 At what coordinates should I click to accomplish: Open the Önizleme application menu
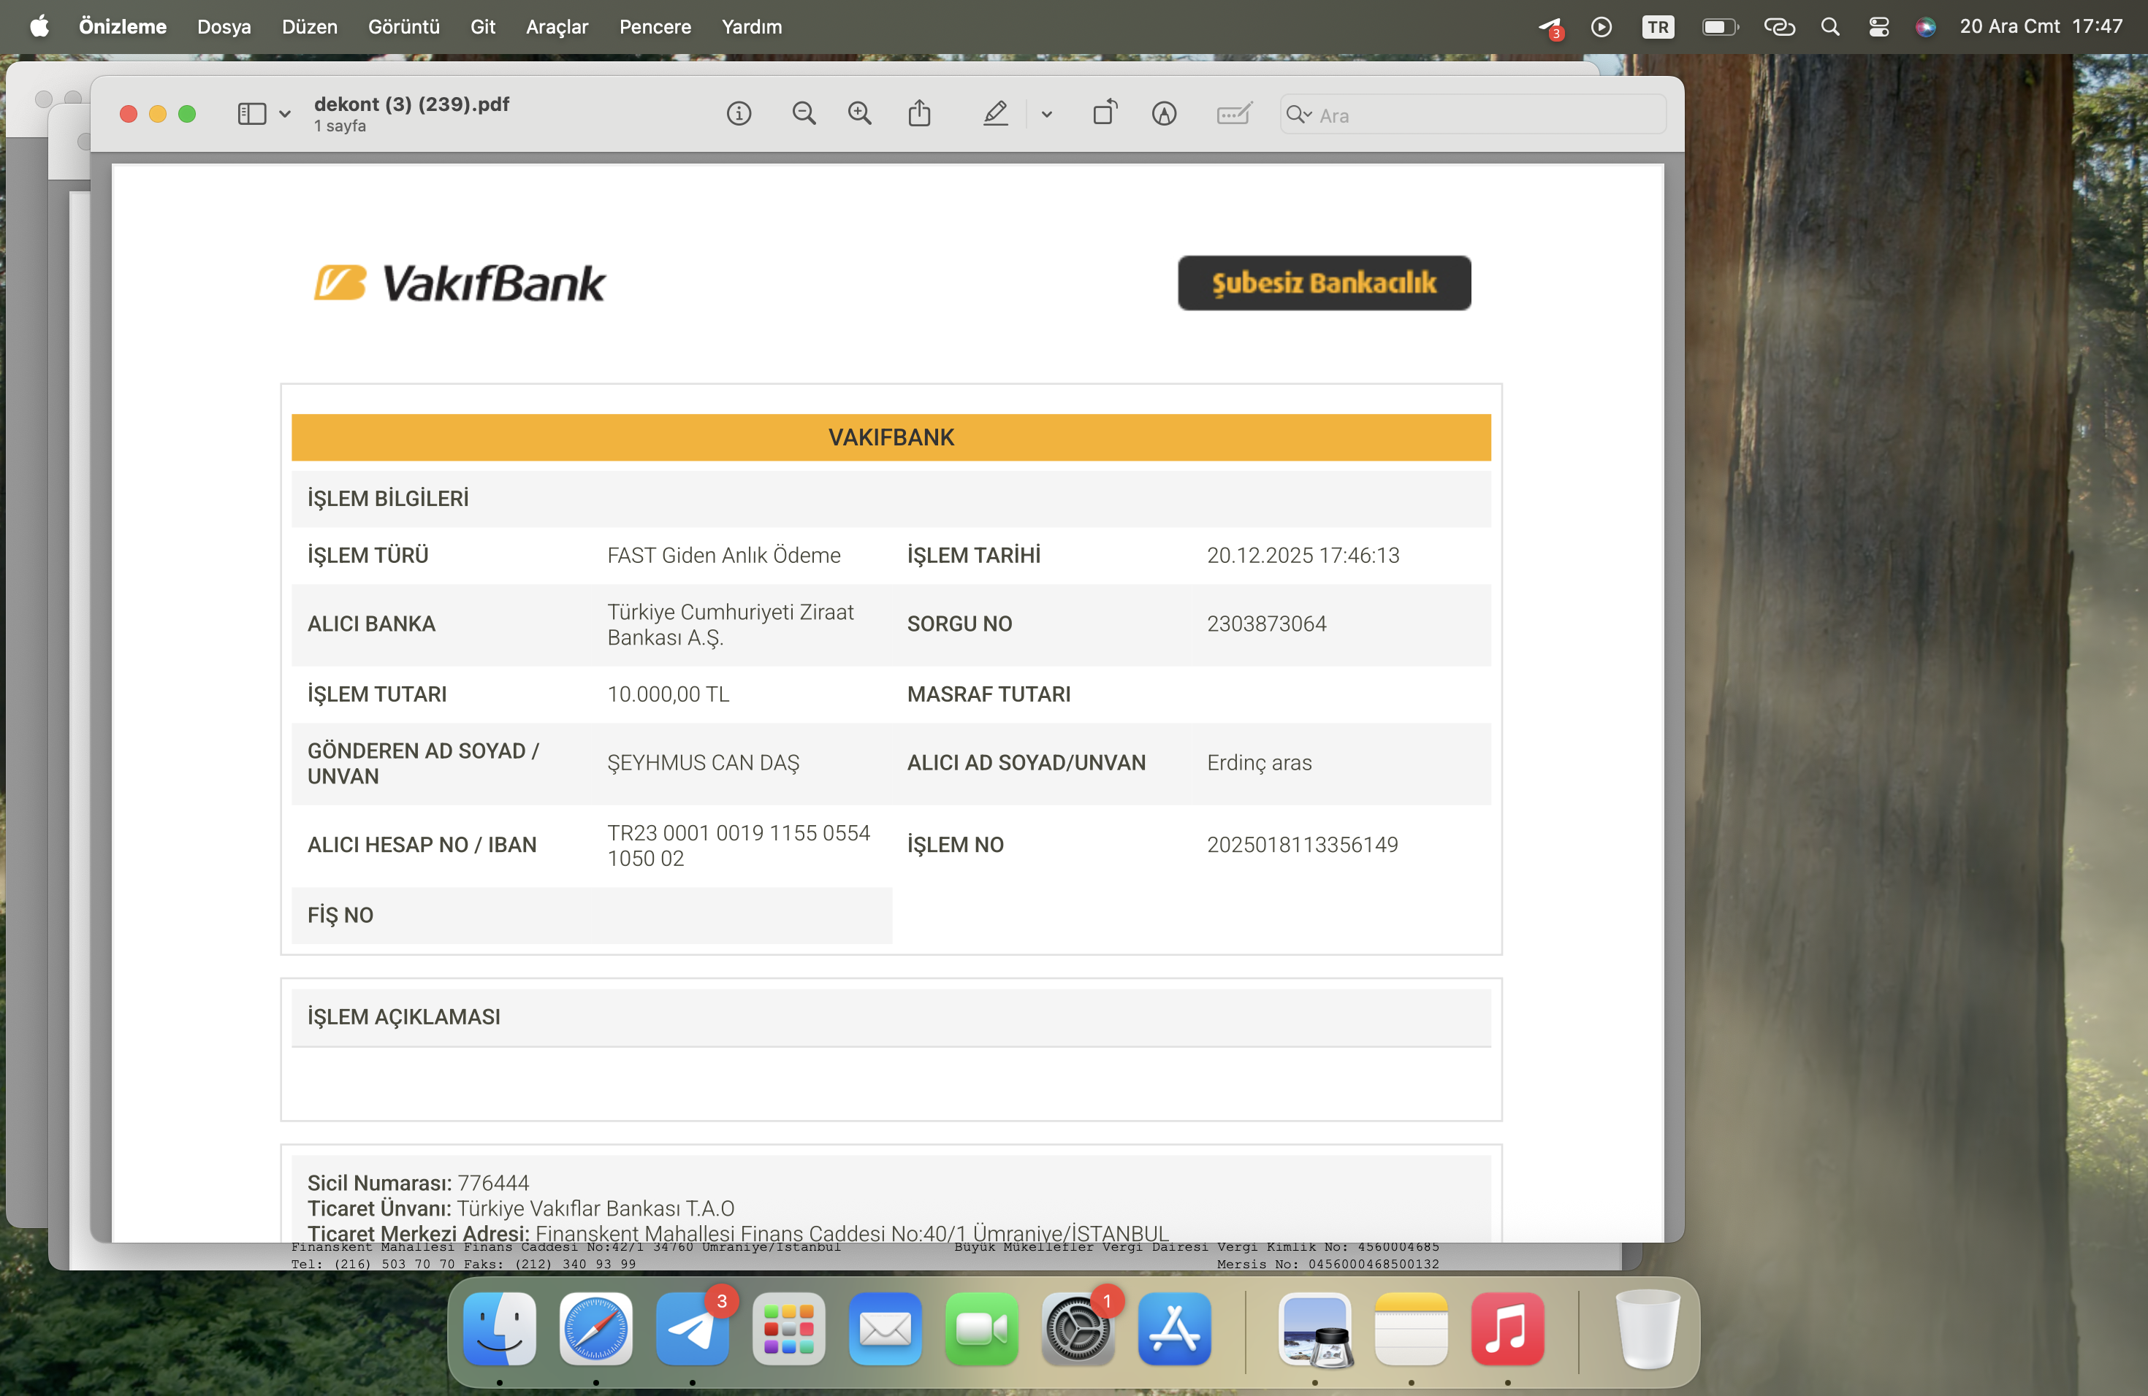[123, 26]
